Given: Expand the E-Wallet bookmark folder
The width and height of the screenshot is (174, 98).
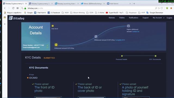Looking at the screenshot, I should point(100,13).
